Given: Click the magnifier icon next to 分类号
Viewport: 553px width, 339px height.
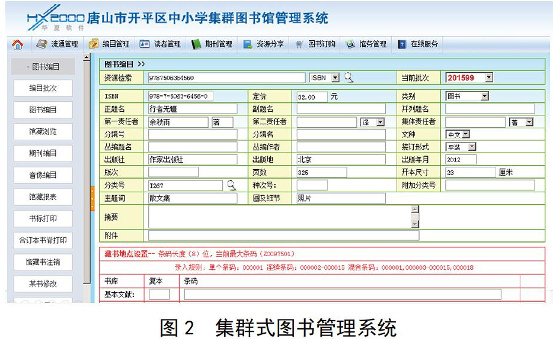Looking at the screenshot, I should pyautogui.click(x=231, y=185).
